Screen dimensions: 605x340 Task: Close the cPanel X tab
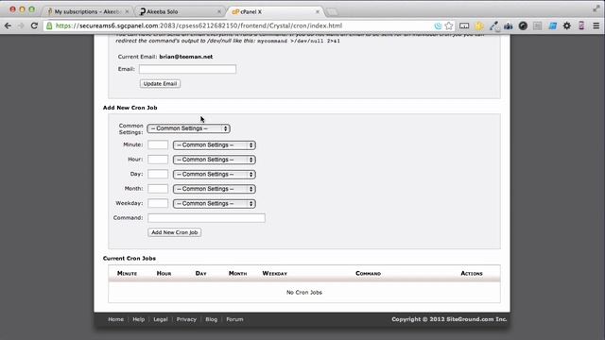click(318, 12)
